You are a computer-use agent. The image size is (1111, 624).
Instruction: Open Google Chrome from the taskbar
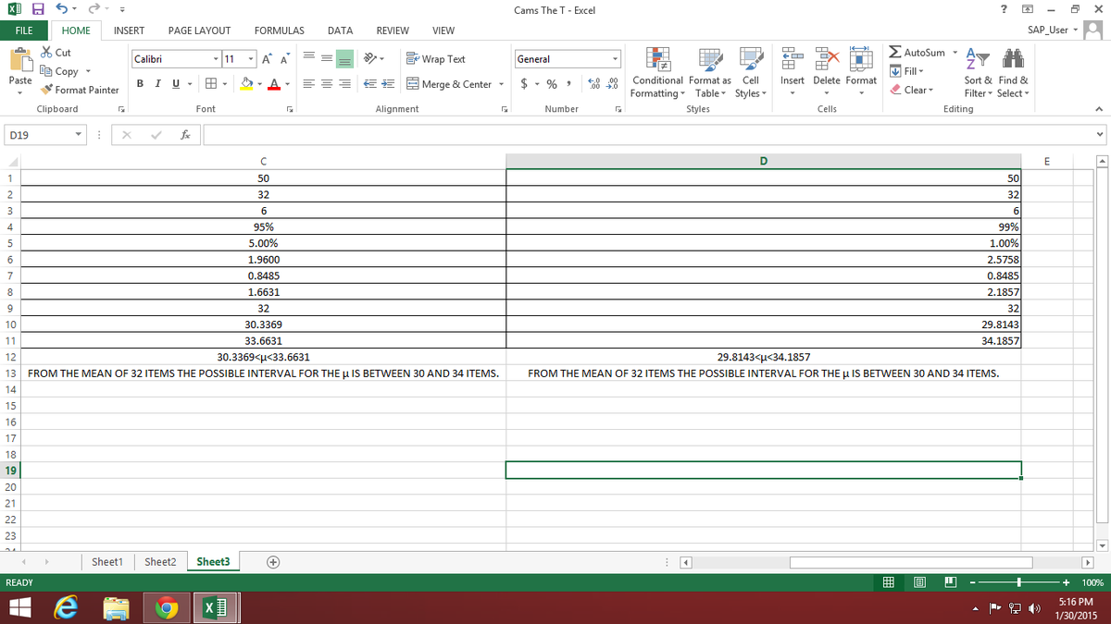(167, 607)
